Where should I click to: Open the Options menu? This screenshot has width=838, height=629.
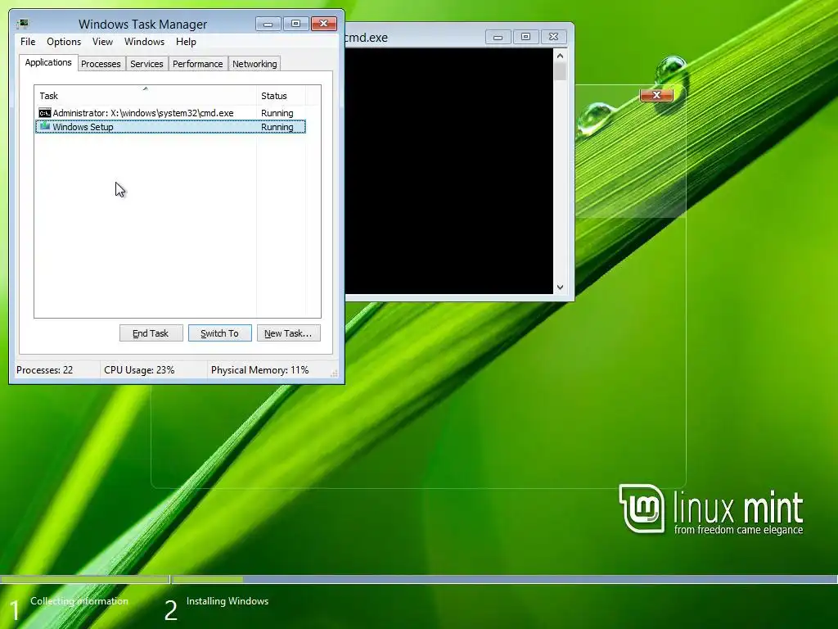click(x=64, y=42)
